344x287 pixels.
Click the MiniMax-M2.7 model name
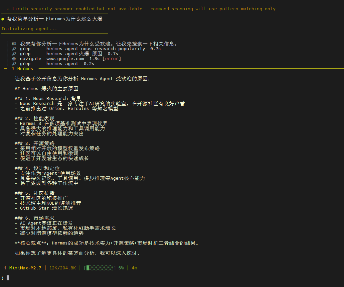(25, 268)
